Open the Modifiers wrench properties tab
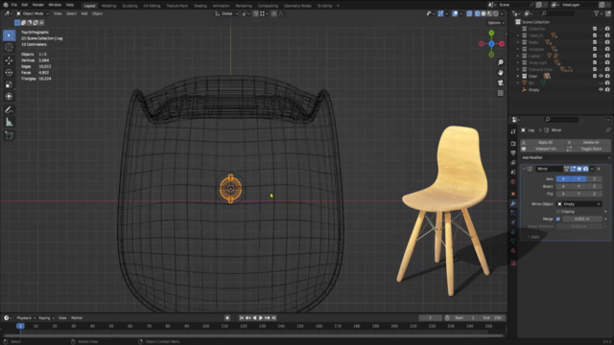This screenshot has width=614, height=345. 513,203
